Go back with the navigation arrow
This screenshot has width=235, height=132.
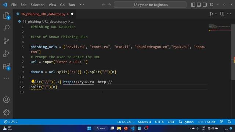(104, 5)
